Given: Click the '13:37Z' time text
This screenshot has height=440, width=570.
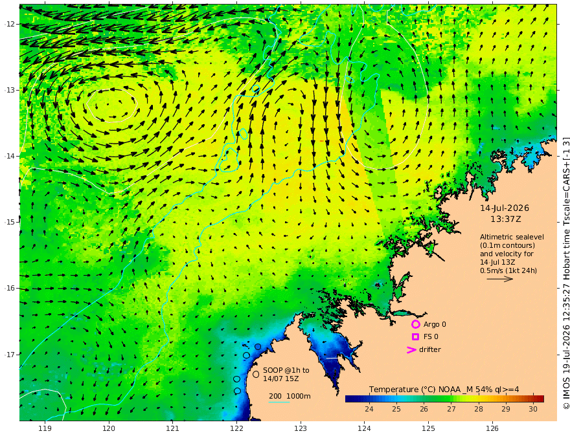Looking at the screenshot, I should pyautogui.click(x=505, y=219).
